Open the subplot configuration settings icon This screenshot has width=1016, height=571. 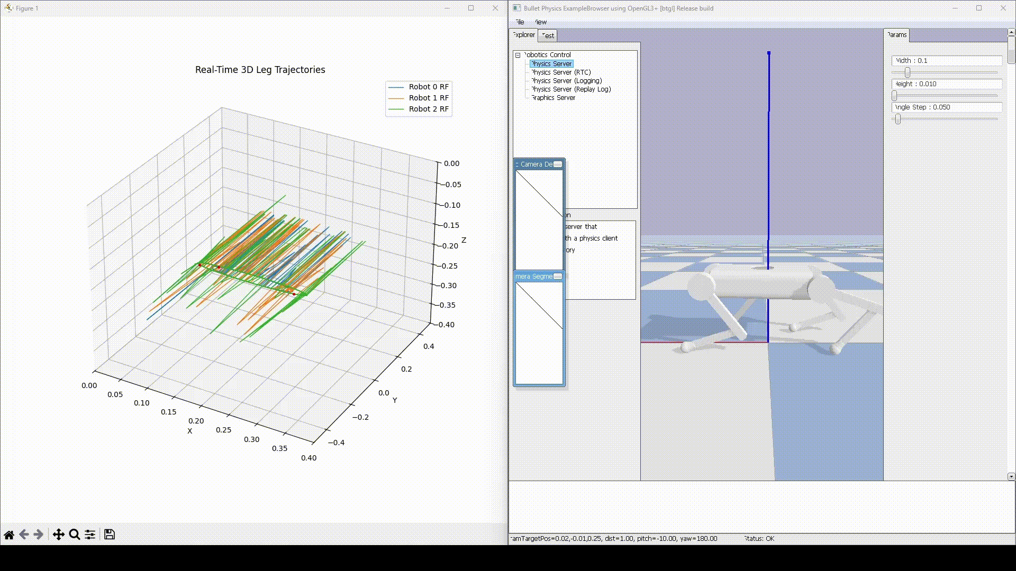coord(89,535)
